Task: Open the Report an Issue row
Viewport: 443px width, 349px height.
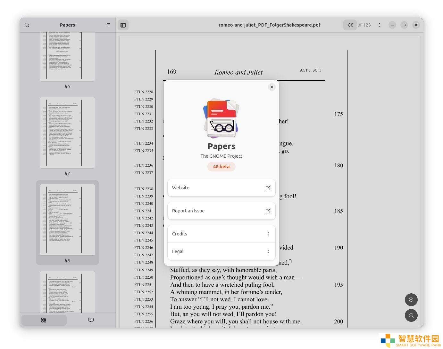Action: click(221, 211)
